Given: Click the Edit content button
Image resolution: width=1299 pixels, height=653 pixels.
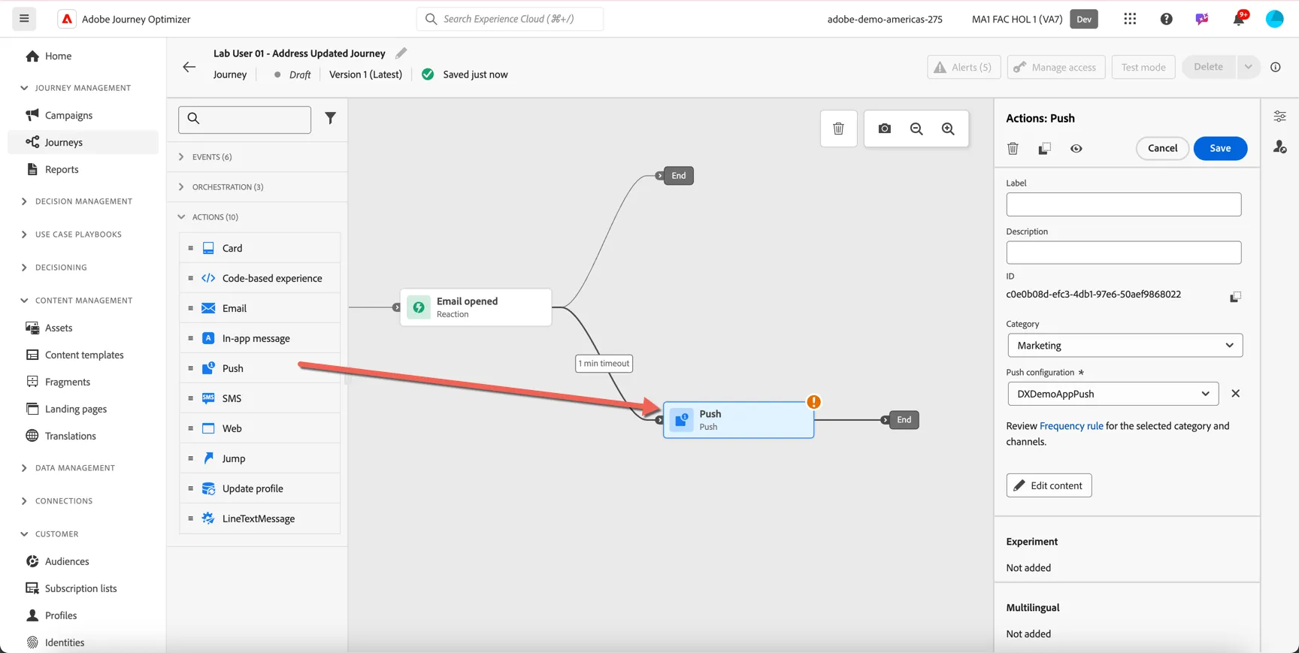Looking at the screenshot, I should coord(1049,485).
